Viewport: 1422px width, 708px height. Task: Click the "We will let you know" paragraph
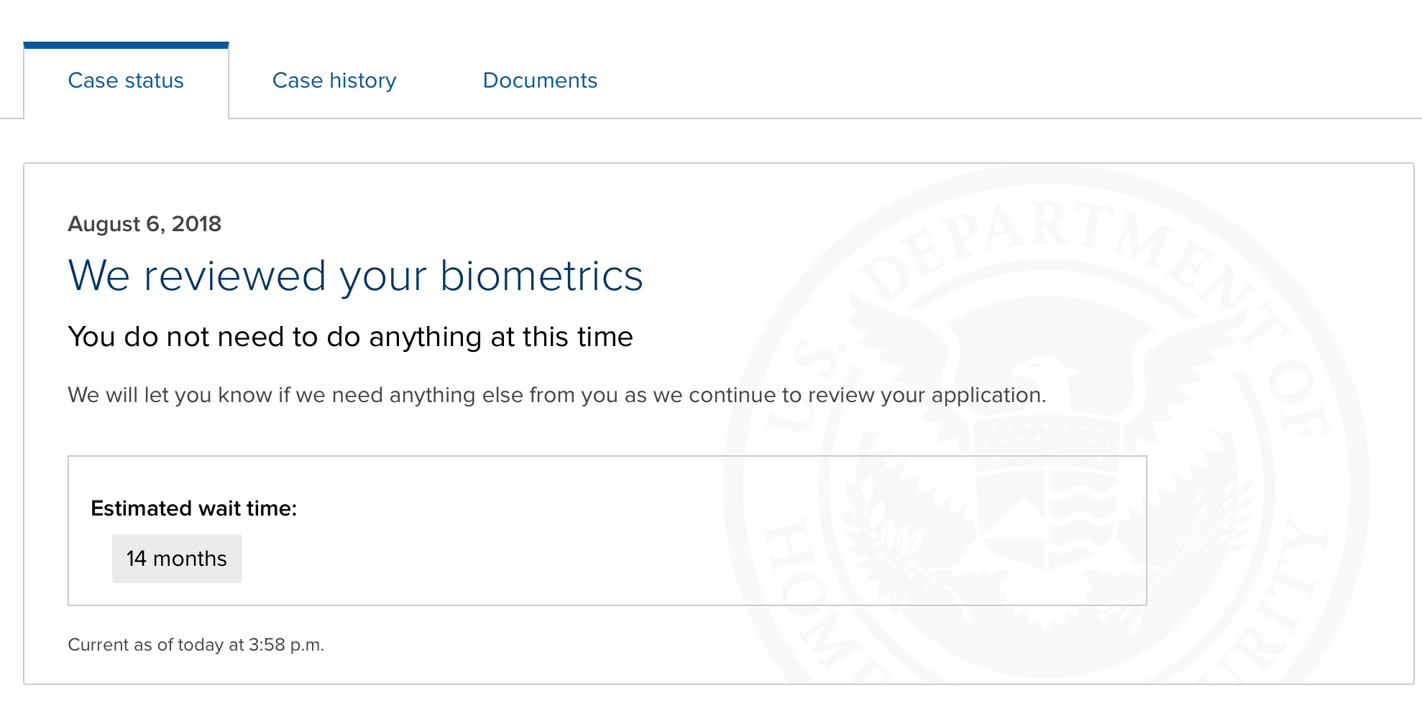[556, 395]
